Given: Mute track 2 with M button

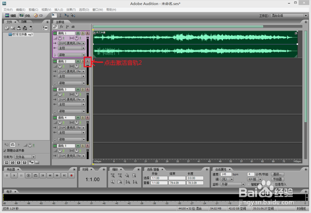Looking at the screenshot, I should pos(78,61).
